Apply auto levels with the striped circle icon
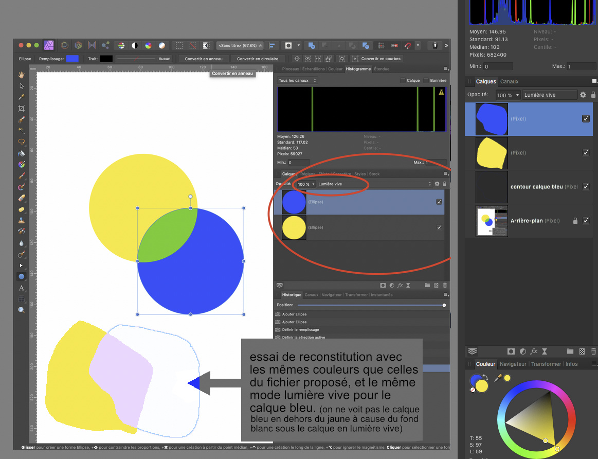 tap(121, 45)
